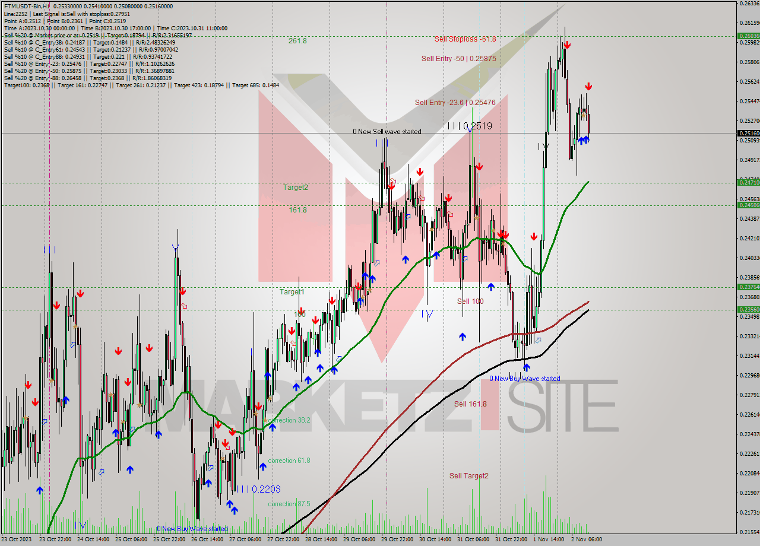
Task: Click the 'Sell %20 @ Entry -88: 0.26458' line
Action: [x=88, y=78]
